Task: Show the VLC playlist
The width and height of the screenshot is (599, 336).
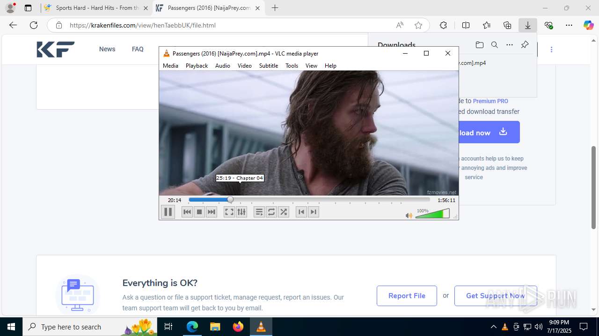Action: [259, 212]
